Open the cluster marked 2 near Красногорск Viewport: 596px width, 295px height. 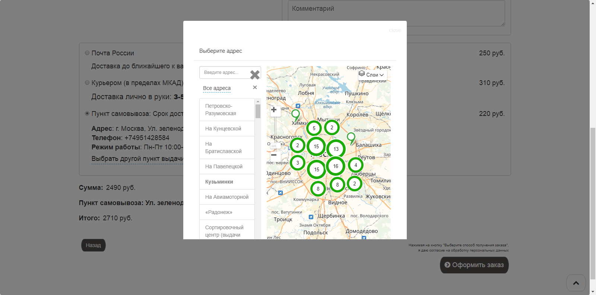[298, 145]
